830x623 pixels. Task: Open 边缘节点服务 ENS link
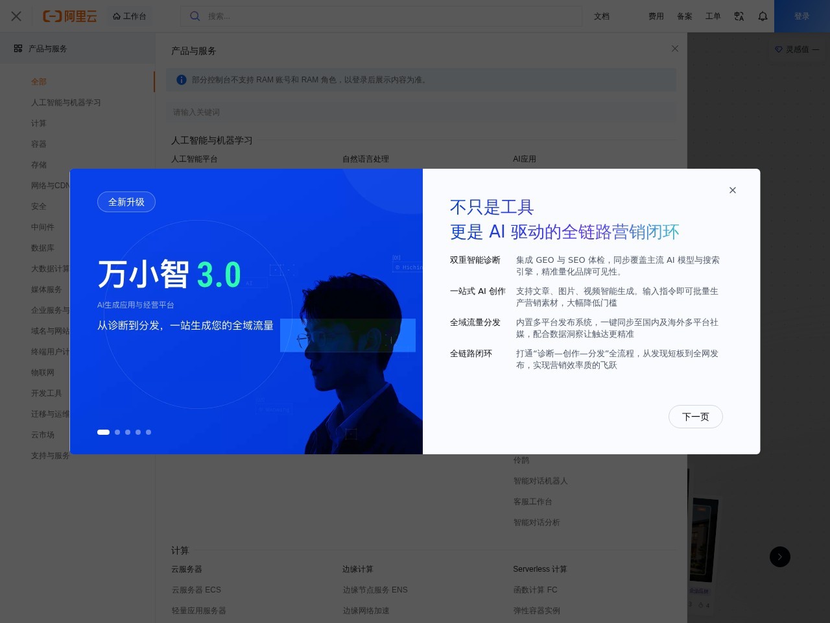pos(375,590)
